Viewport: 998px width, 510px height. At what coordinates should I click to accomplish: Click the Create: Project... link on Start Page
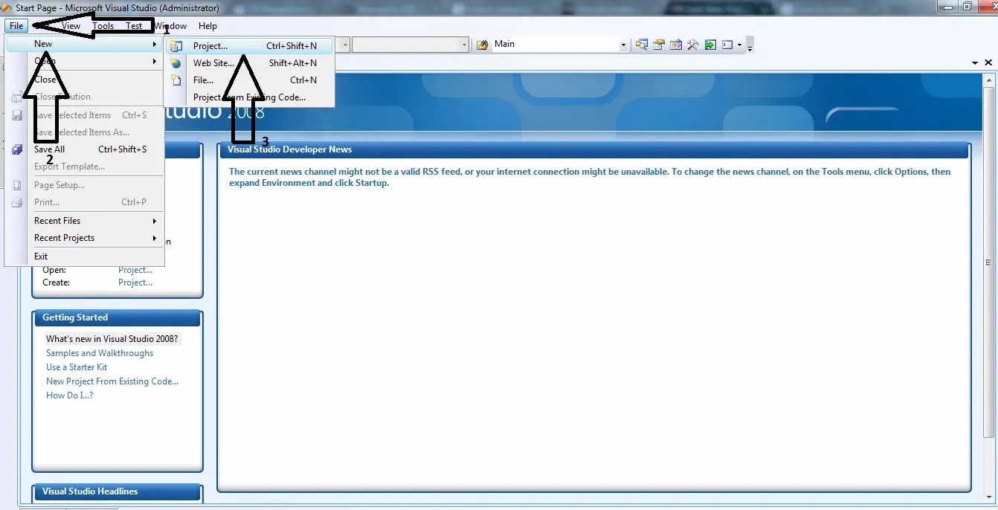[135, 283]
